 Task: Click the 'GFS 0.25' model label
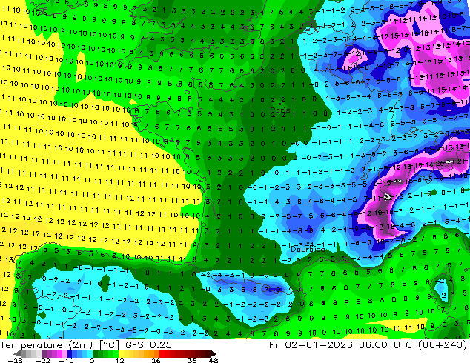[148, 345]
